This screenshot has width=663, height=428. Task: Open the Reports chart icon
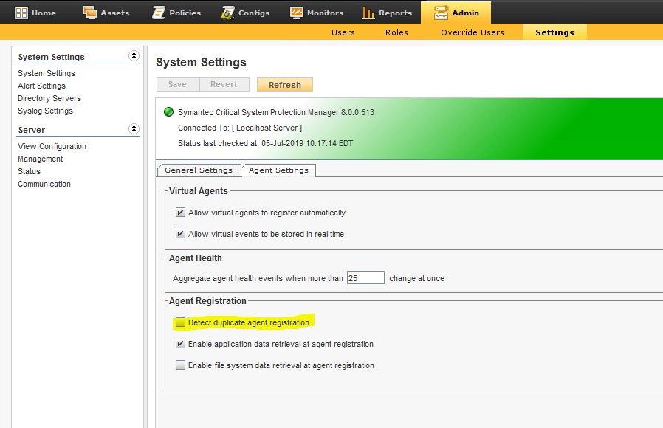(368, 13)
